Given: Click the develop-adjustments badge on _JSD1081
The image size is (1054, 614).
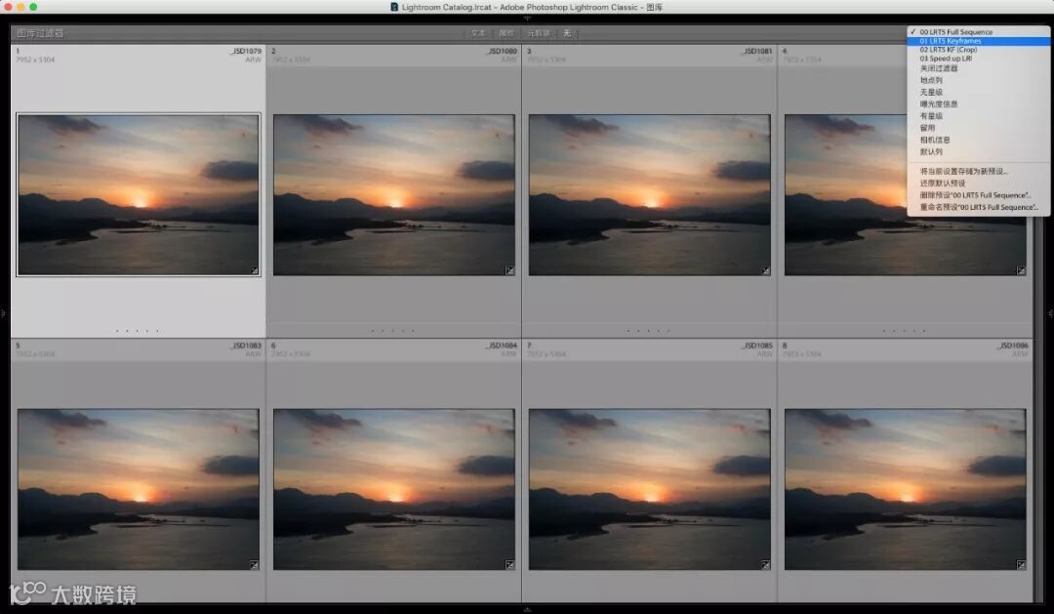Looking at the screenshot, I should (766, 270).
